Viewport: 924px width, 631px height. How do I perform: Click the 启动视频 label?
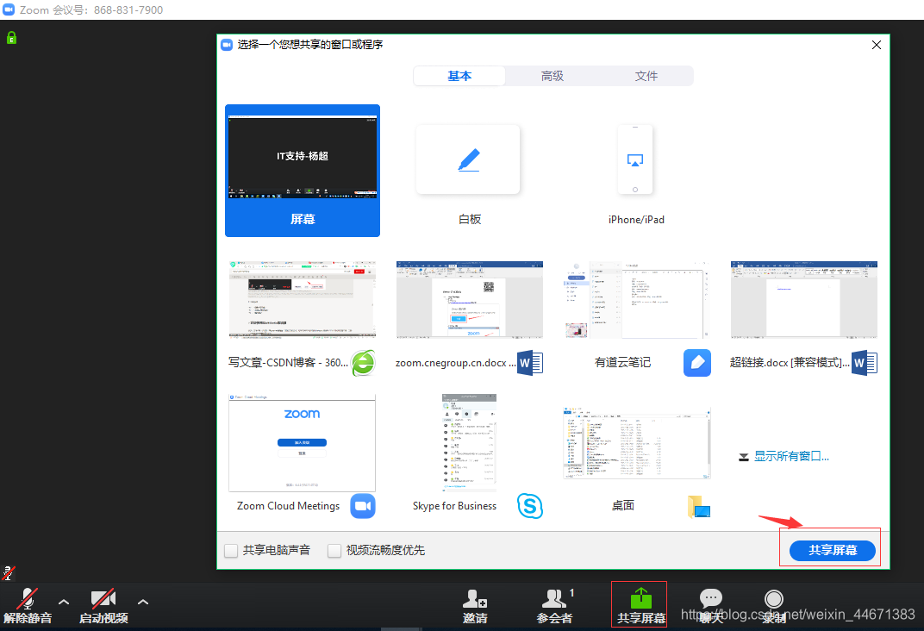[x=103, y=618]
